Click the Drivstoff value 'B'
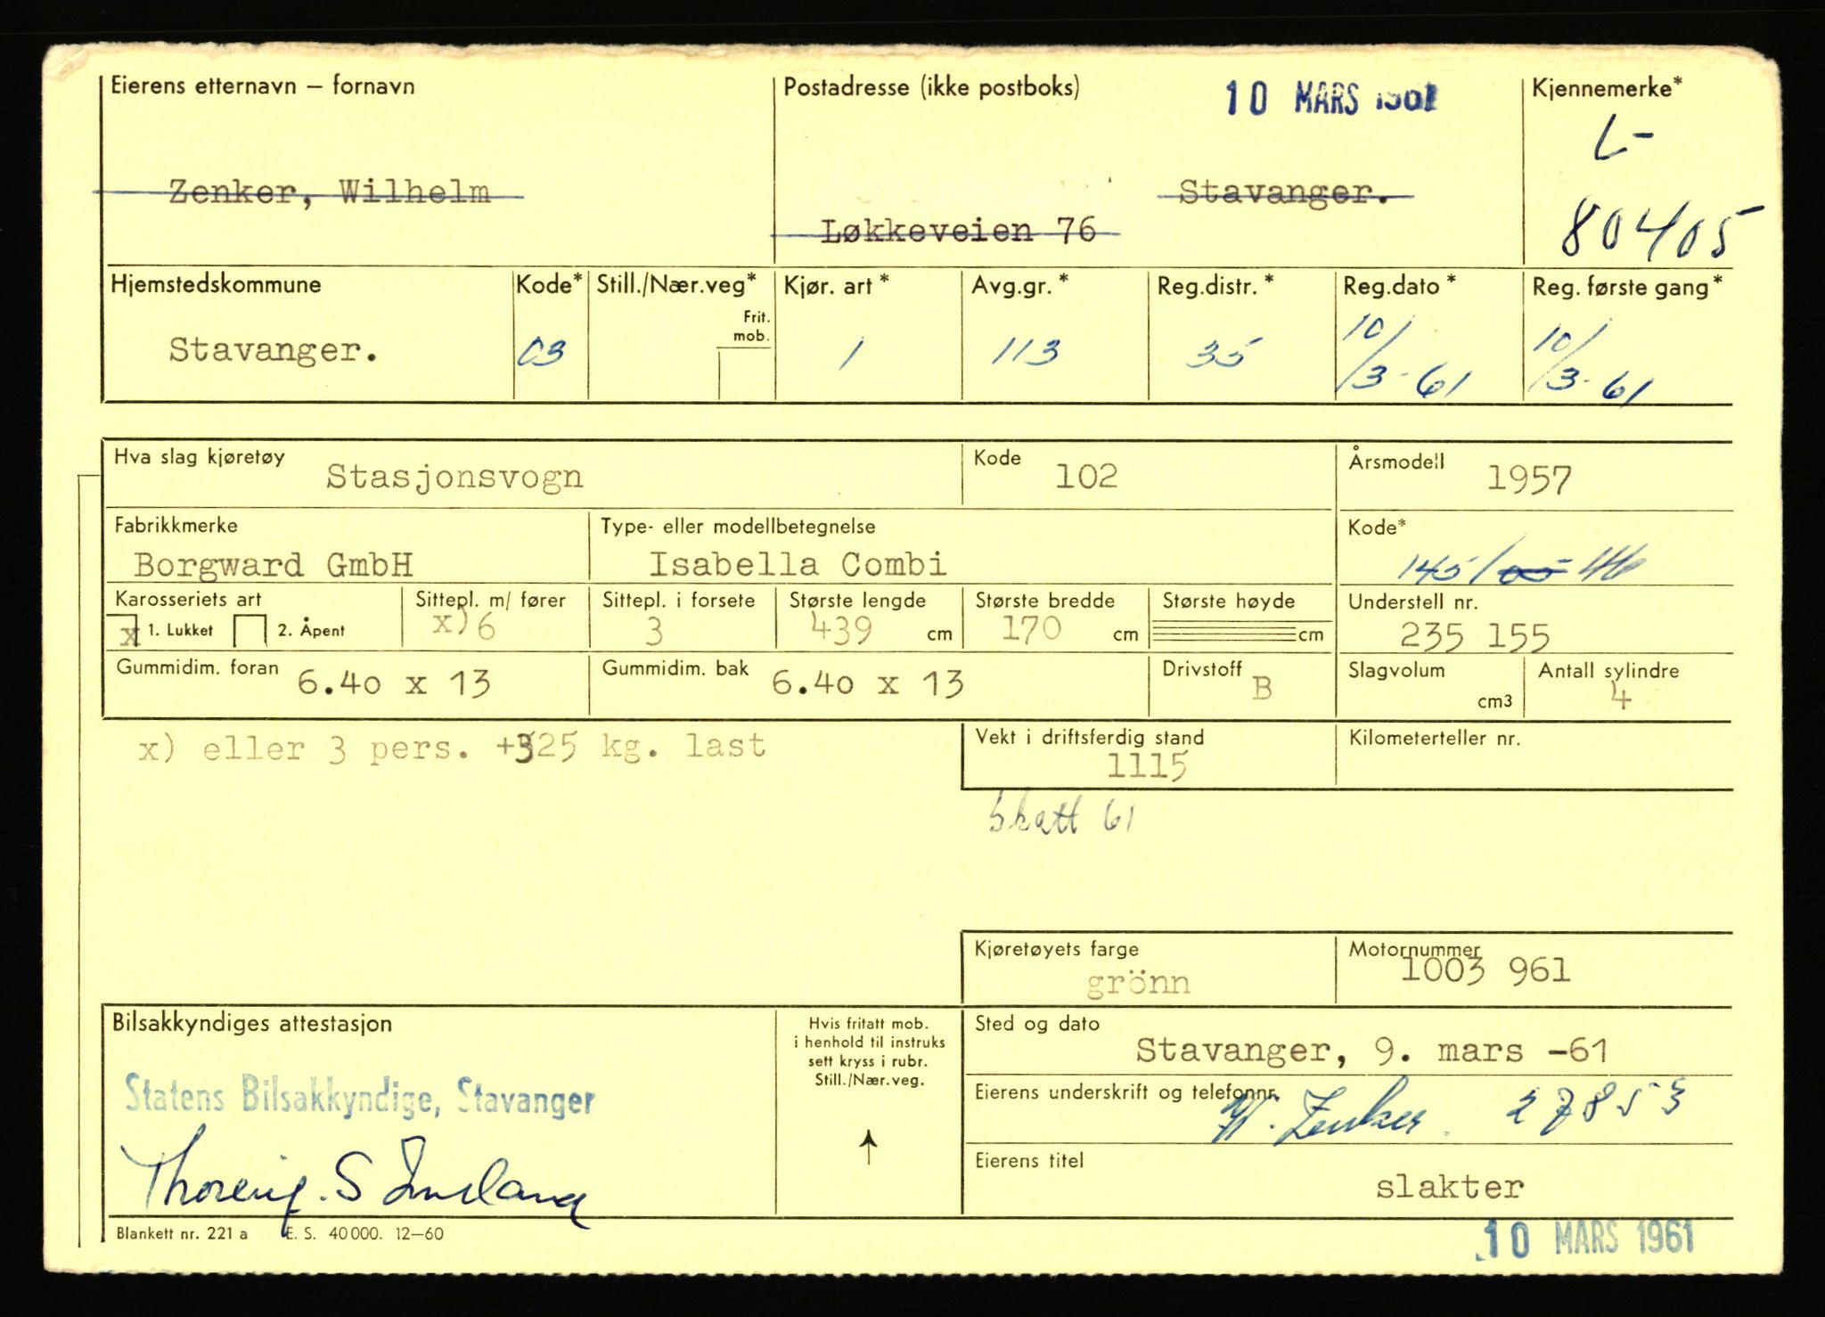Screen dimensions: 1825x1317 point(1262,689)
